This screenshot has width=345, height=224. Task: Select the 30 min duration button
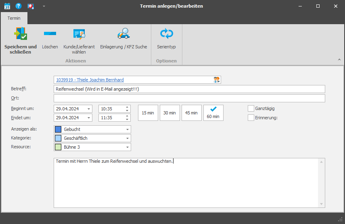169,113
